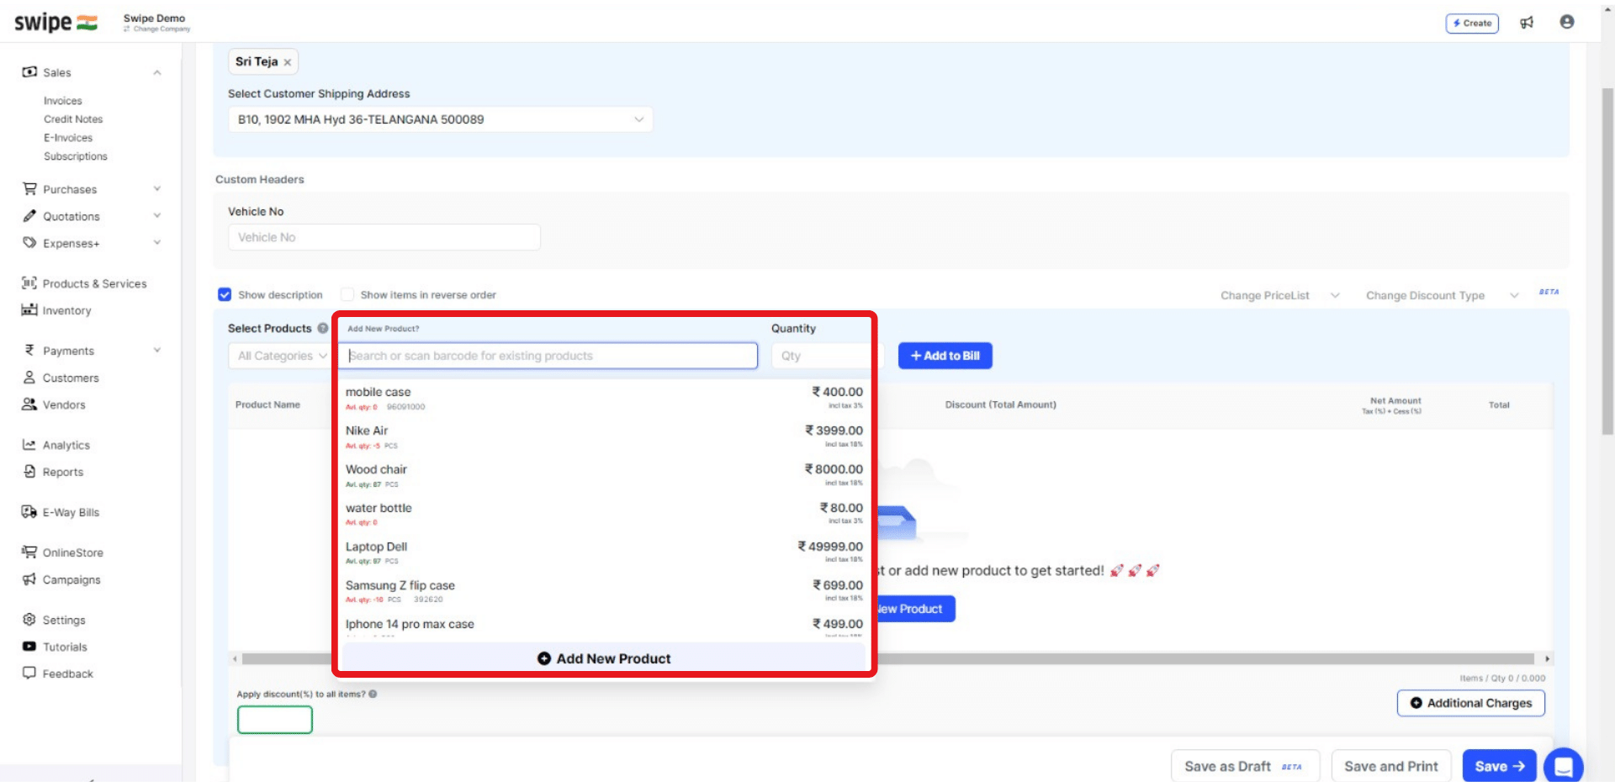Uncheck Show description

tap(225, 294)
